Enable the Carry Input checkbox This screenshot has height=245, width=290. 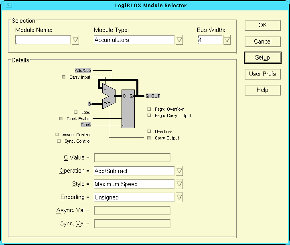[63, 77]
